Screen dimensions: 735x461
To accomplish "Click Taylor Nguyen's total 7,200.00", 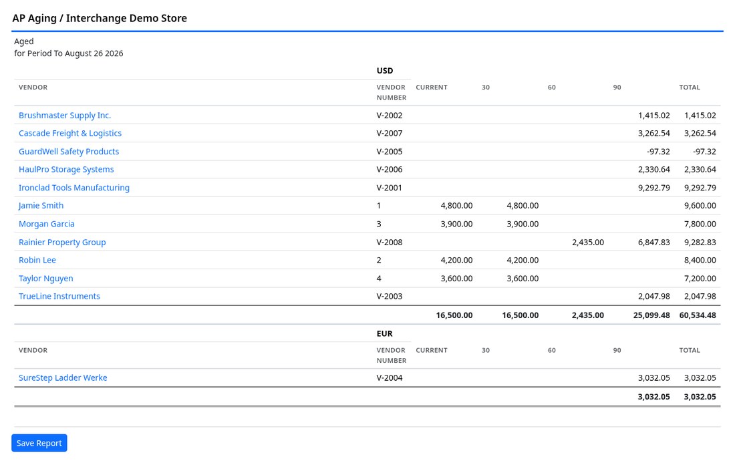I will point(700,279).
